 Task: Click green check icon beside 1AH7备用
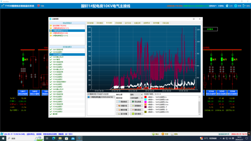pos(51,59)
